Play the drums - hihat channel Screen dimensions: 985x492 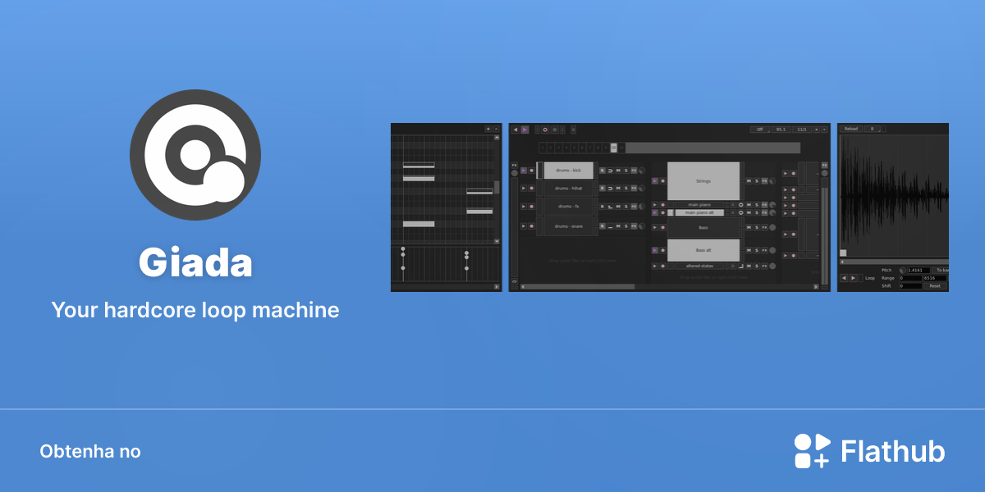coord(524,189)
